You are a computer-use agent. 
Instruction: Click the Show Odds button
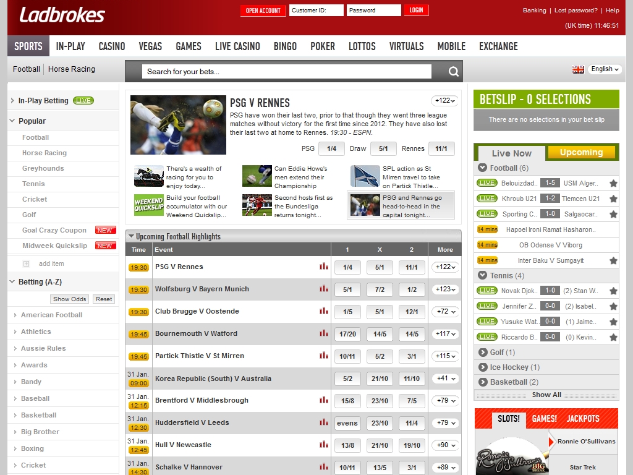tap(70, 299)
